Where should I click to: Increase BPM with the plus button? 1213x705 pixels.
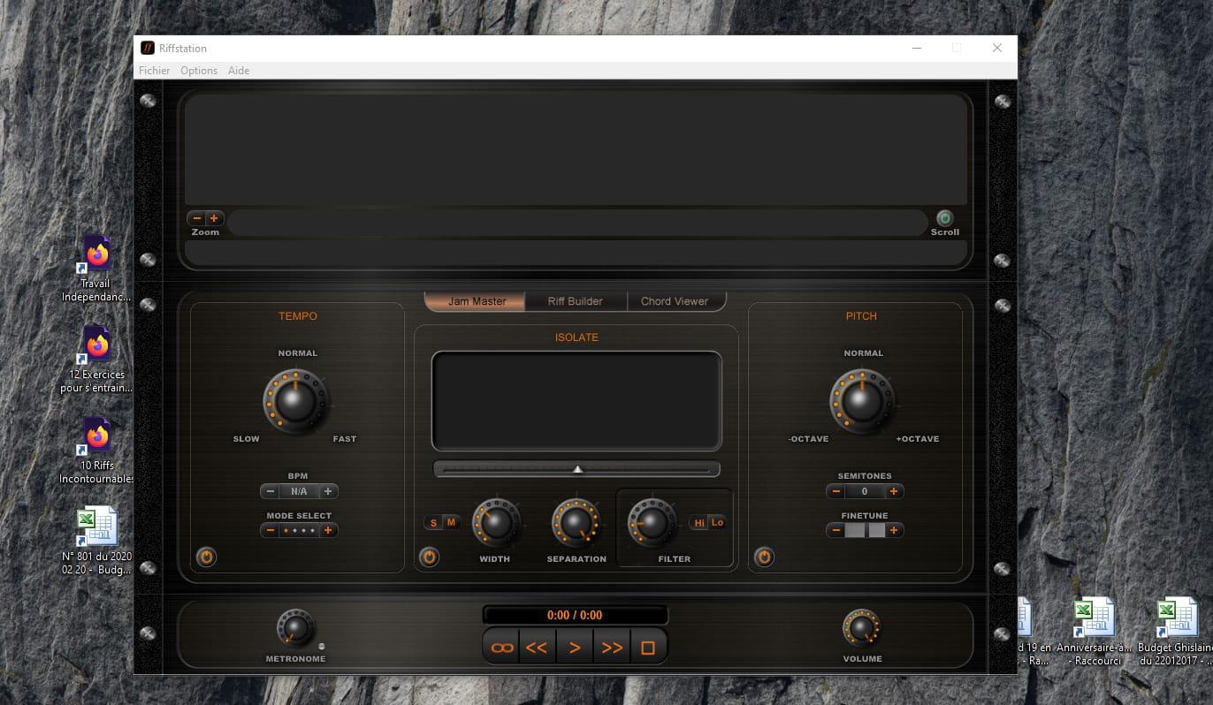coord(328,491)
